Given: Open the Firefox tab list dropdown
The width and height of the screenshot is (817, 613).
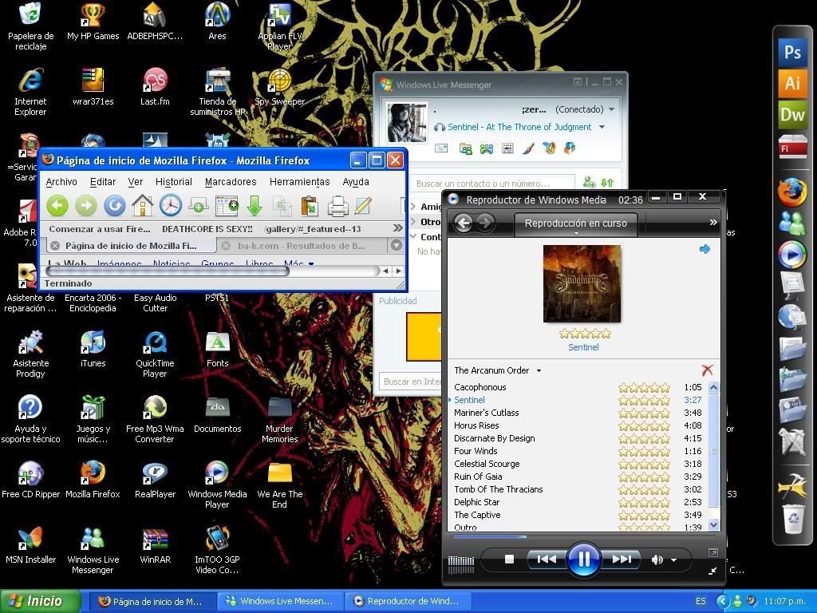Looking at the screenshot, I should pyautogui.click(x=397, y=245).
